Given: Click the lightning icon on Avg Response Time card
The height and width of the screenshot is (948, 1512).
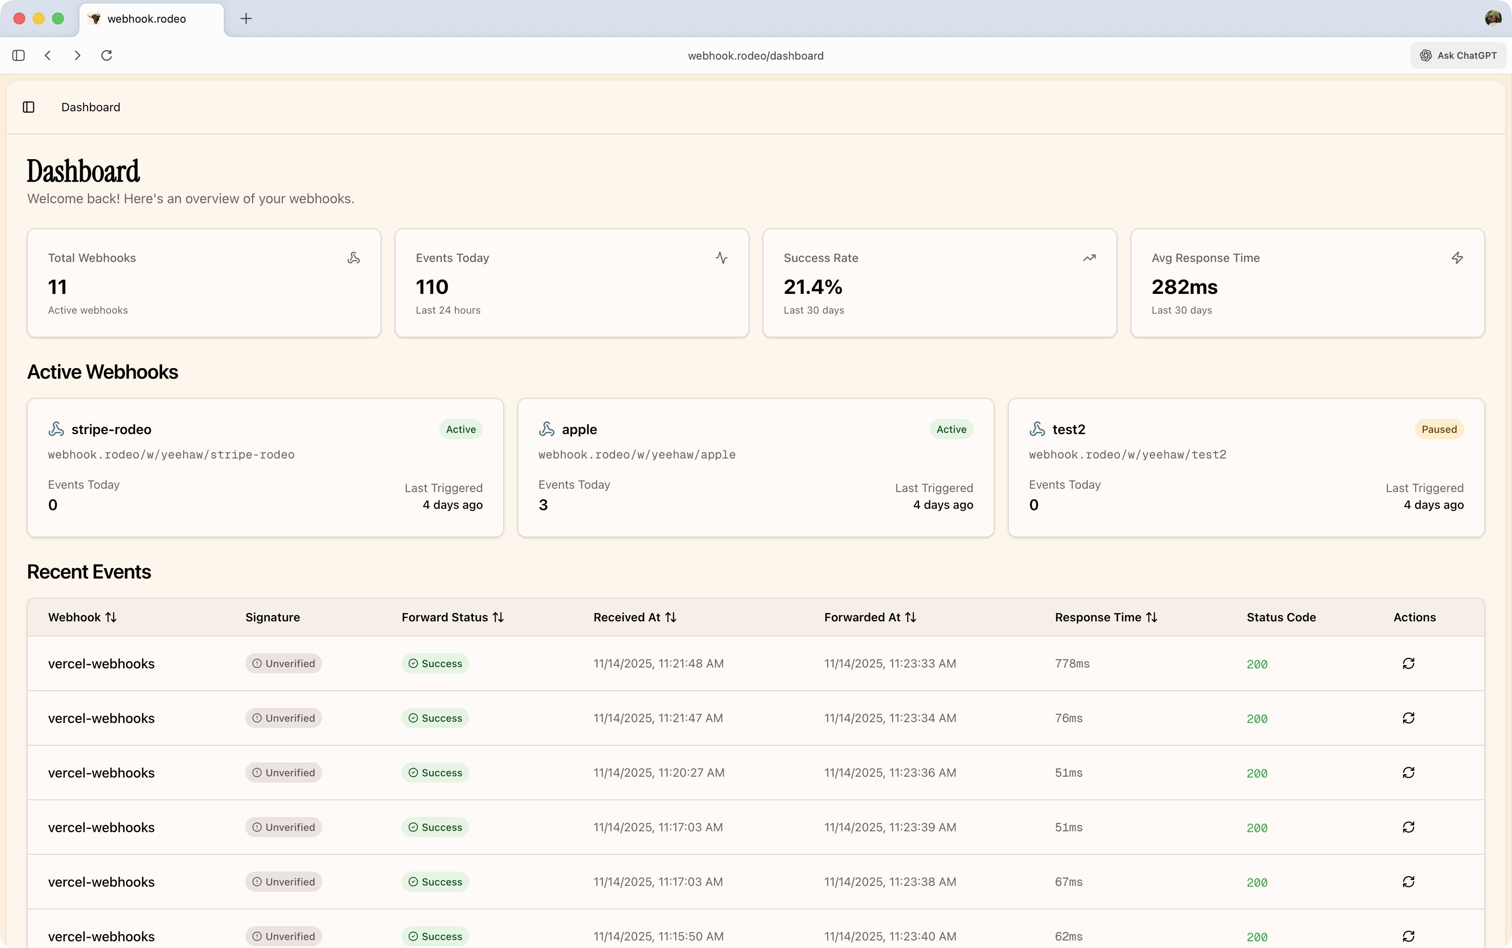Looking at the screenshot, I should point(1457,257).
